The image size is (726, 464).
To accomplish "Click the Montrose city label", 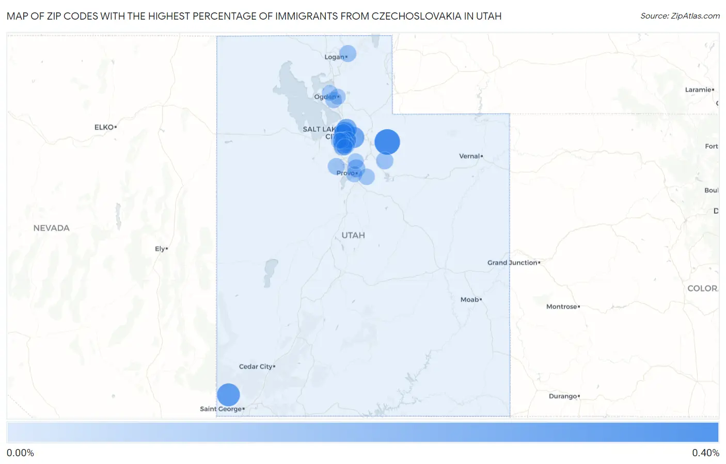I will pyautogui.click(x=563, y=307).
